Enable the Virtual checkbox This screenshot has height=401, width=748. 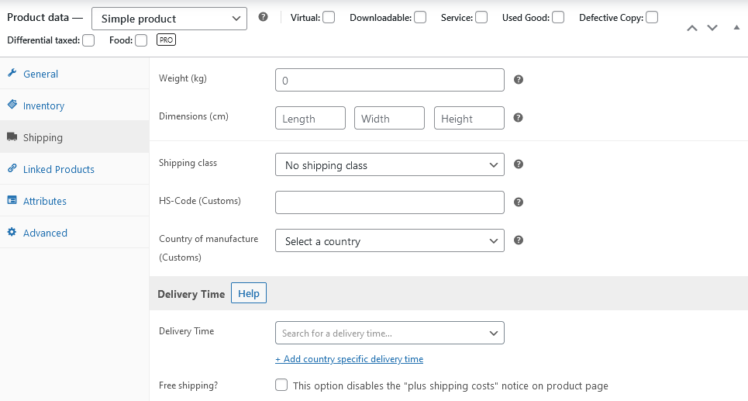click(329, 18)
